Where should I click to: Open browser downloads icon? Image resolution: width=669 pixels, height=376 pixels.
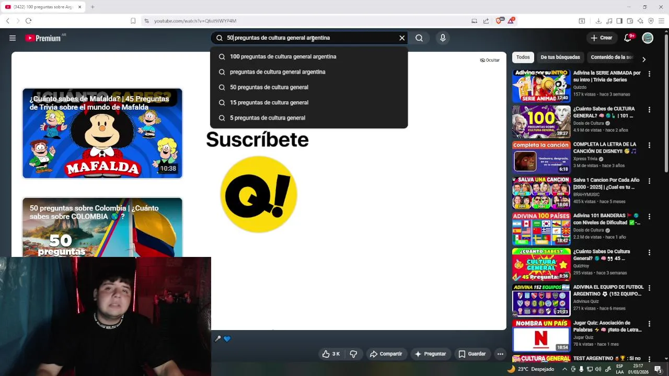click(x=598, y=21)
